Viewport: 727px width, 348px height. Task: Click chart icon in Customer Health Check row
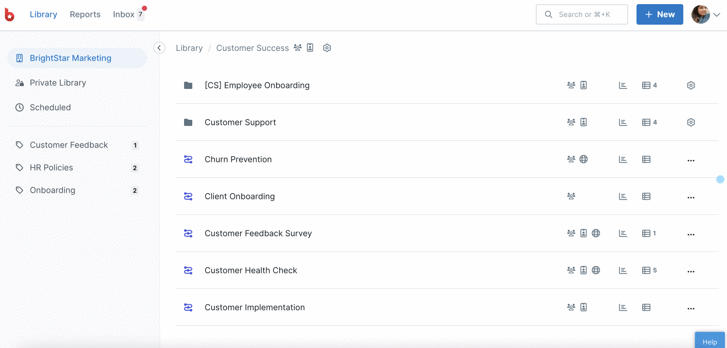coord(623,270)
